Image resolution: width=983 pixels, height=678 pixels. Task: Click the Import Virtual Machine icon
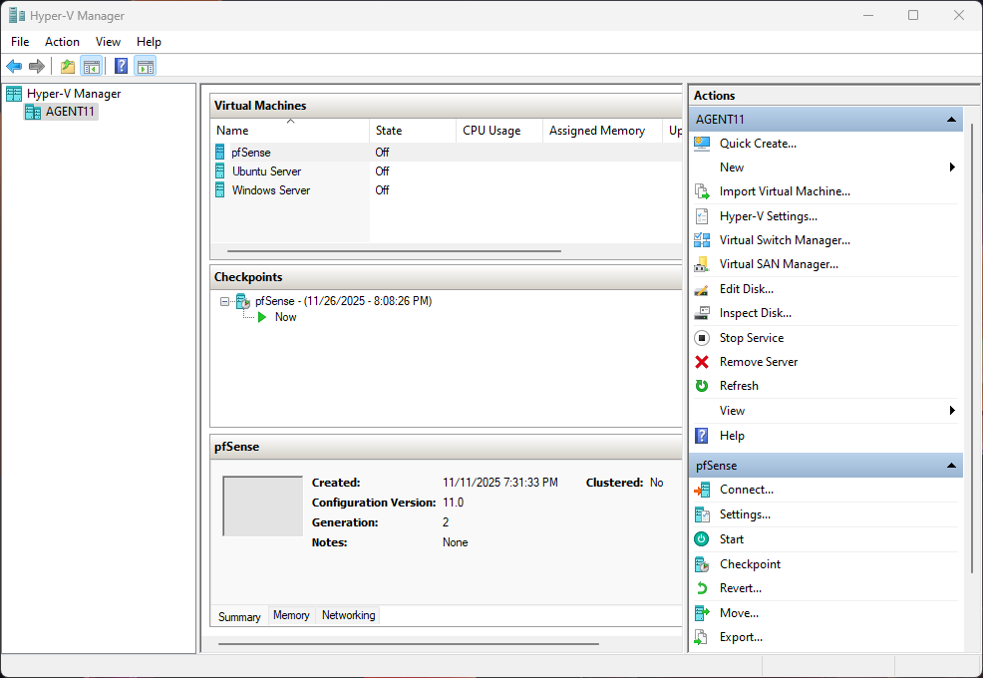pyautogui.click(x=702, y=191)
